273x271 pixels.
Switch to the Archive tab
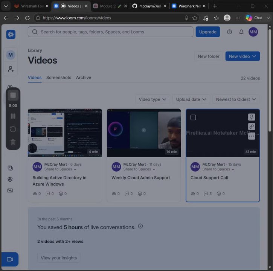(84, 78)
